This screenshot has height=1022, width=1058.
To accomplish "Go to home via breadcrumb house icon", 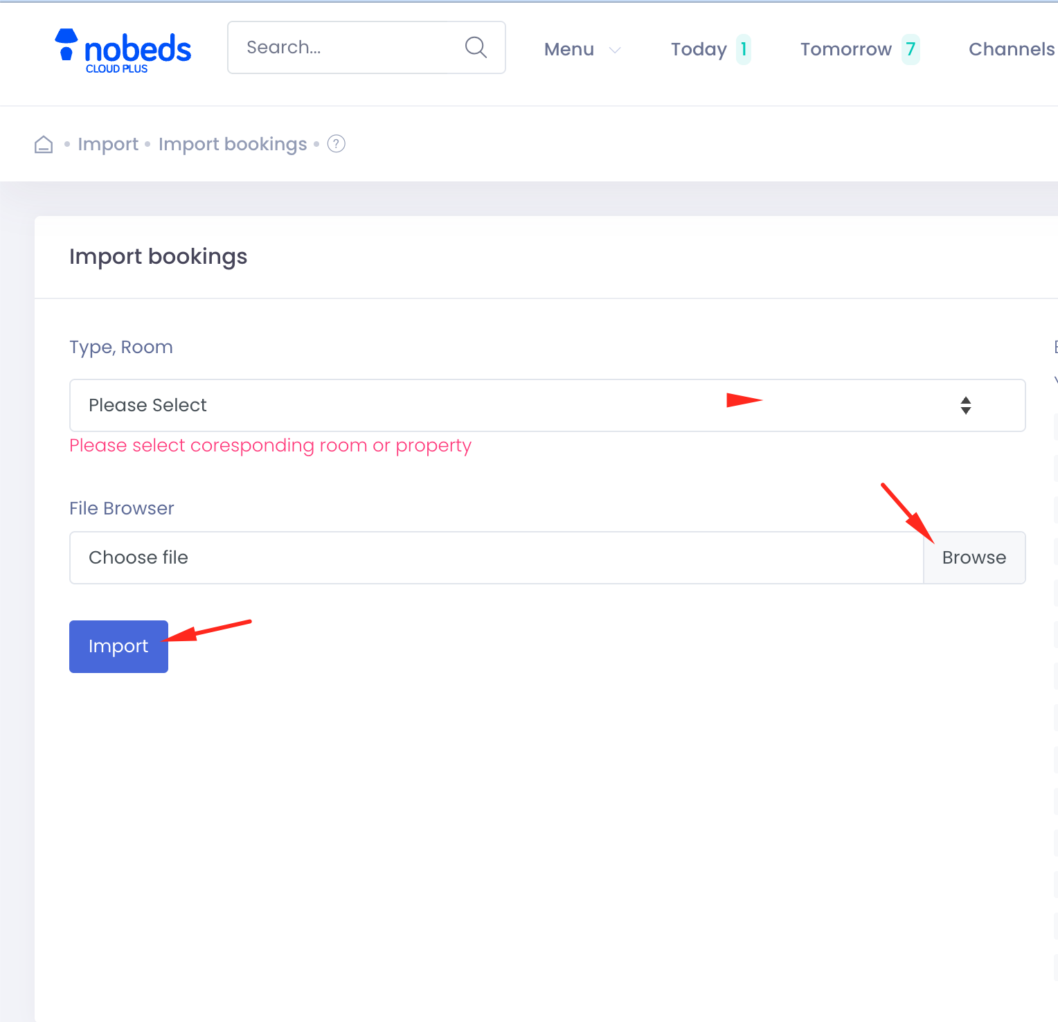I will (44, 144).
